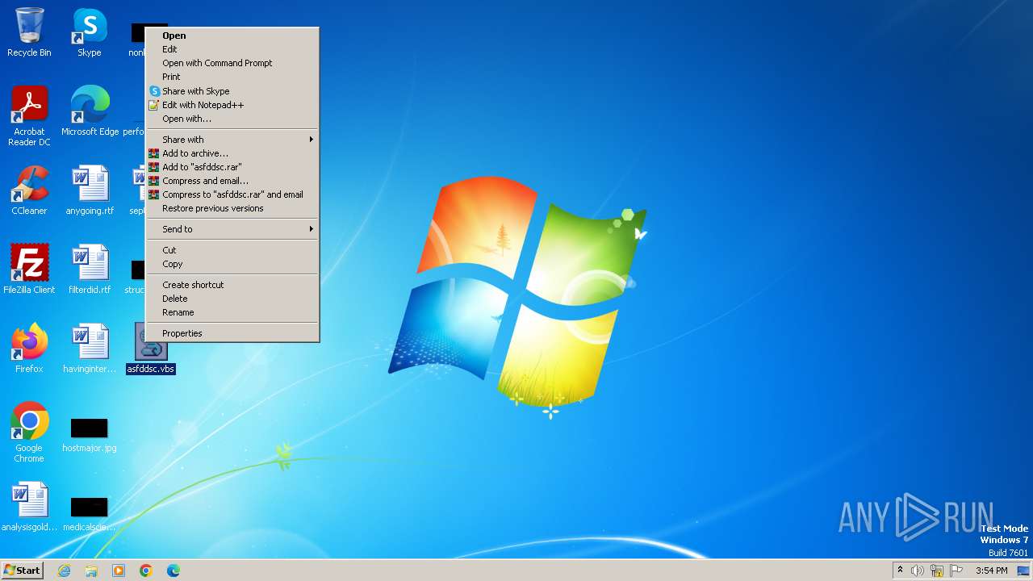Viewport: 1033px width, 581px height.
Task: Select Open with Command Prompt
Action: [x=232, y=63]
